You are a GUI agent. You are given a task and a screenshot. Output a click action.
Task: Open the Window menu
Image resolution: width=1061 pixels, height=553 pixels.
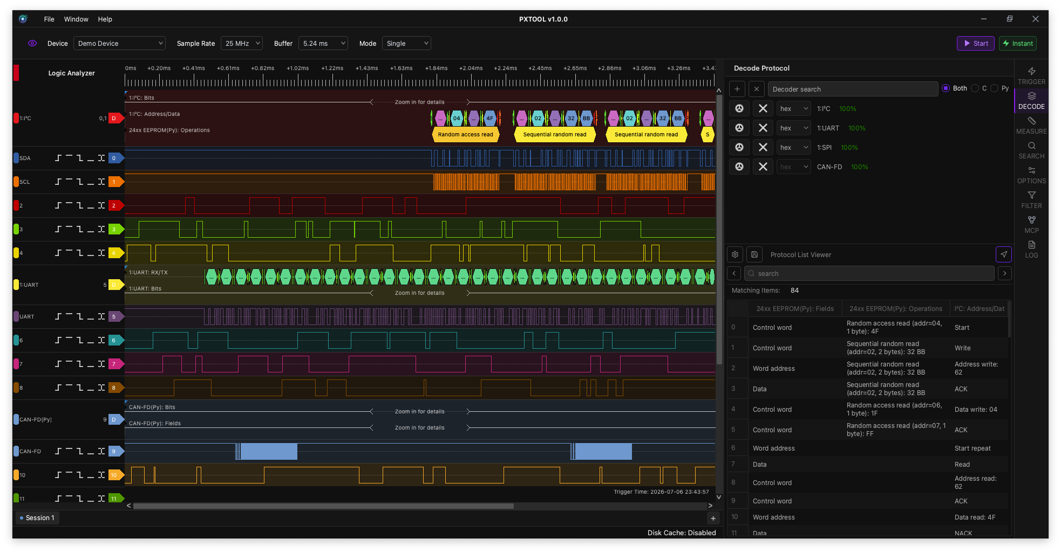pos(76,19)
